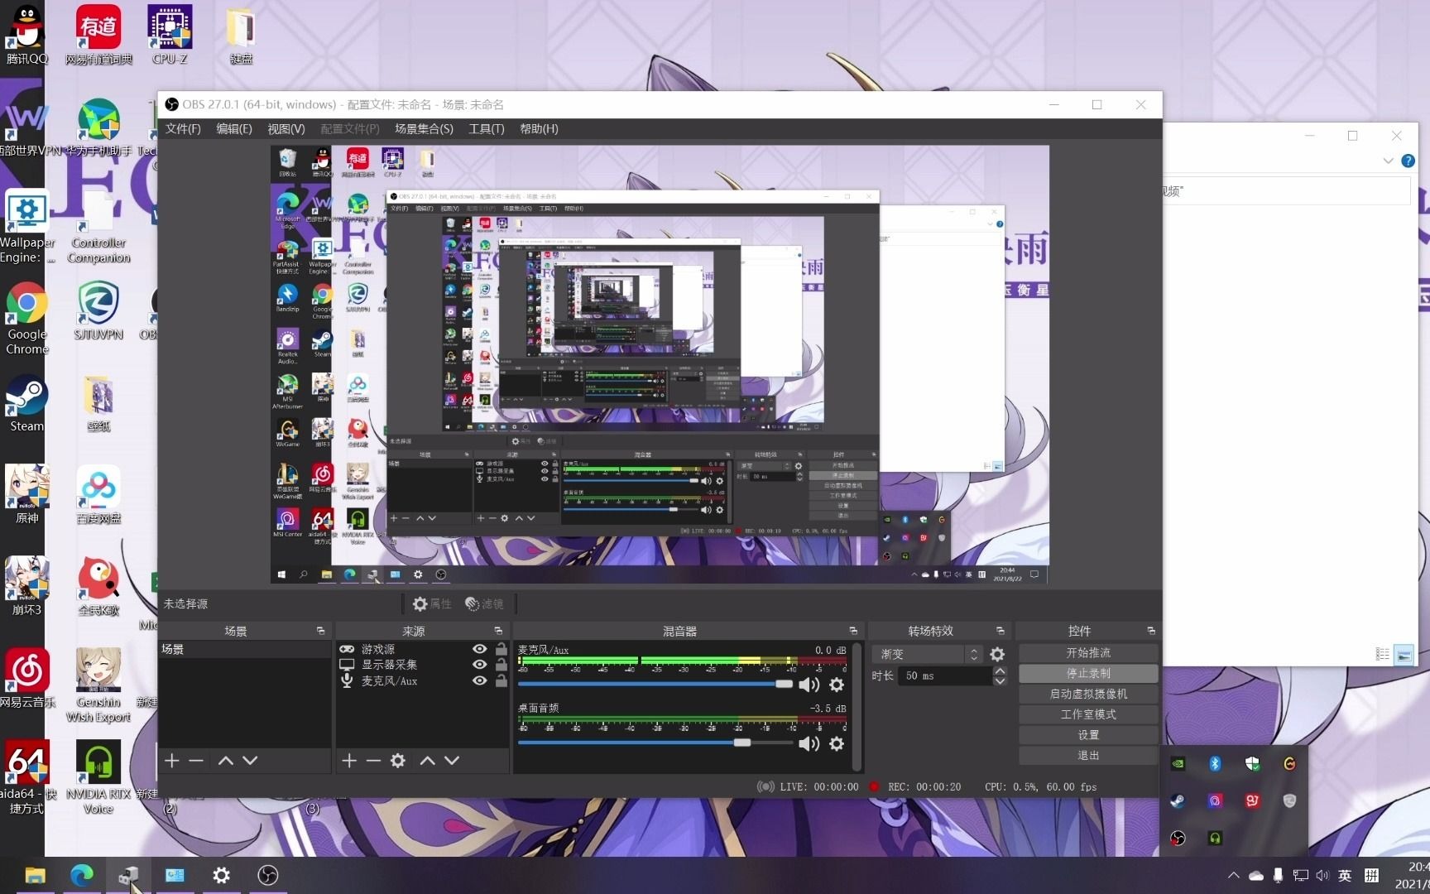This screenshot has height=894, width=1430.
Task: Open File Explorer from the taskbar
Action: tap(35, 875)
